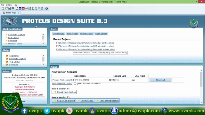Open PCB Layout via red toolbar icon
Viewport: 205px width, 115px height.
pyautogui.click(x=23, y=9)
